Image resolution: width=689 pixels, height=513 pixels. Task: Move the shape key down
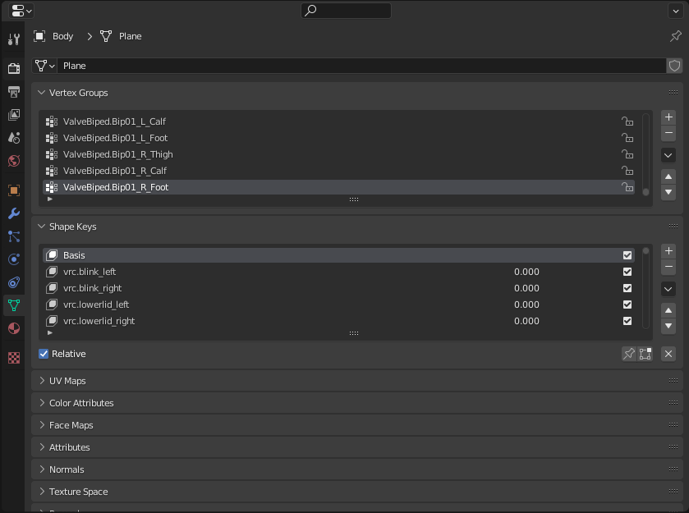pyautogui.click(x=668, y=326)
